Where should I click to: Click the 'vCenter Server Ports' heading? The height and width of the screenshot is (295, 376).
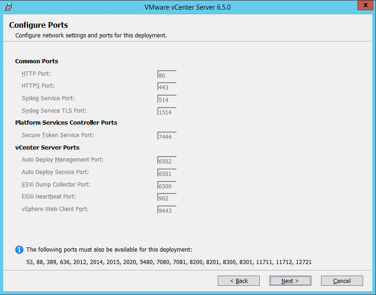pos(47,147)
